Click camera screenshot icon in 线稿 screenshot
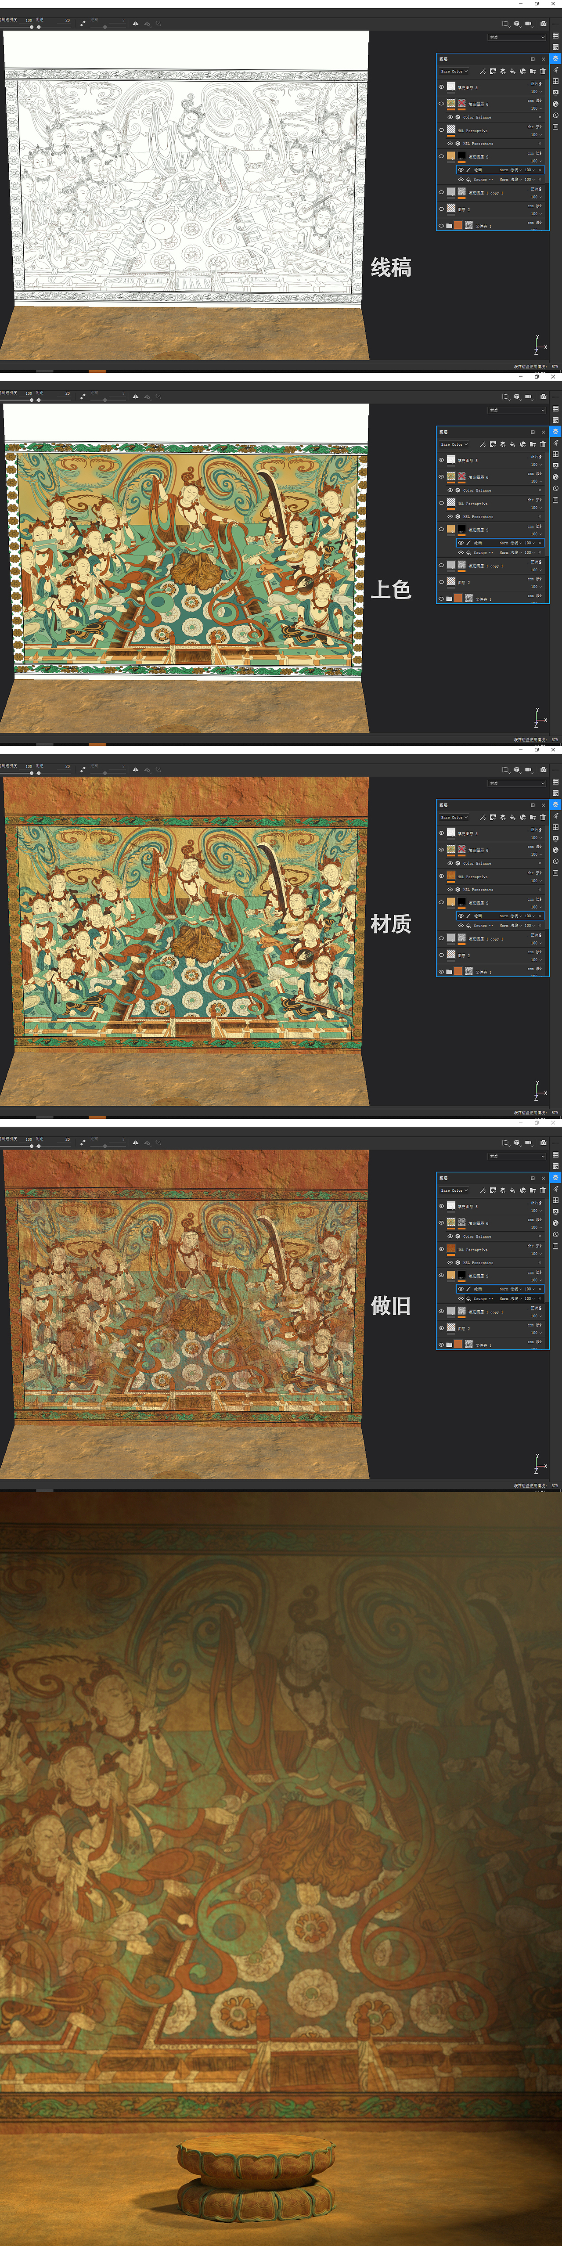 point(544,24)
